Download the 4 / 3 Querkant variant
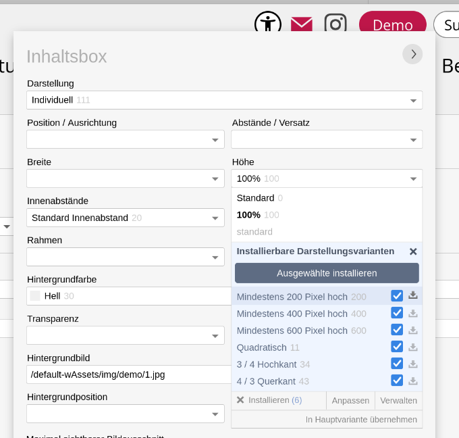 413,381
